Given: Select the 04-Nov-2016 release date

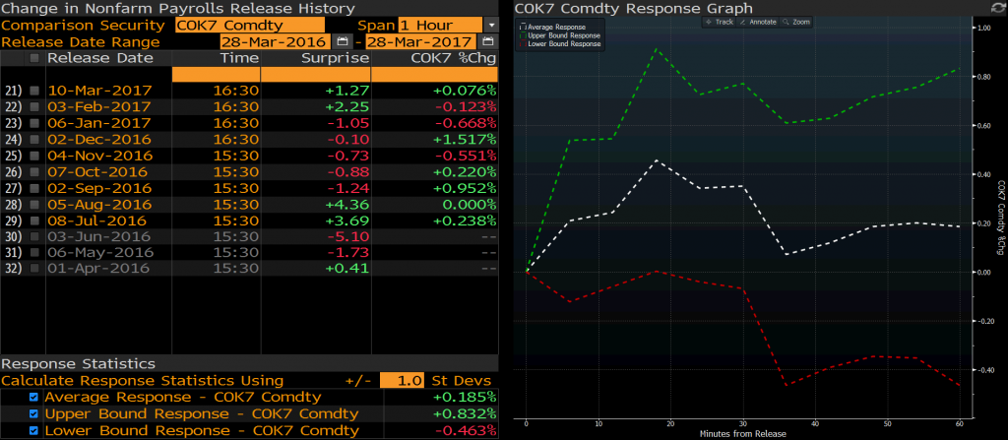Looking at the screenshot, I should point(99,156).
